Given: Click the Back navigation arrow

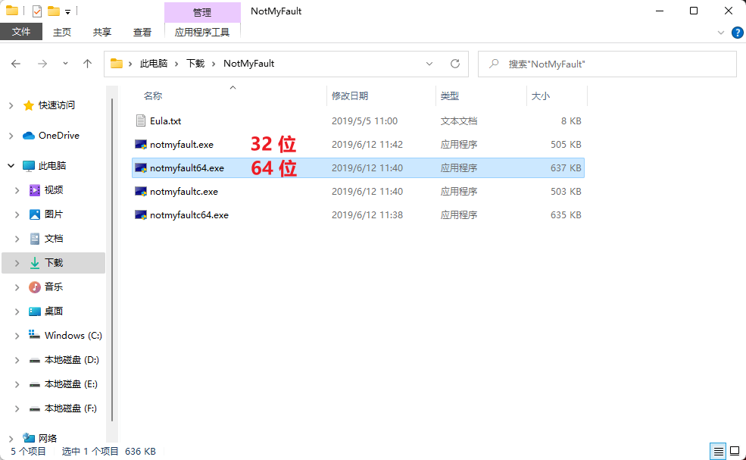Looking at the screenshot, I should pos(16,64).
